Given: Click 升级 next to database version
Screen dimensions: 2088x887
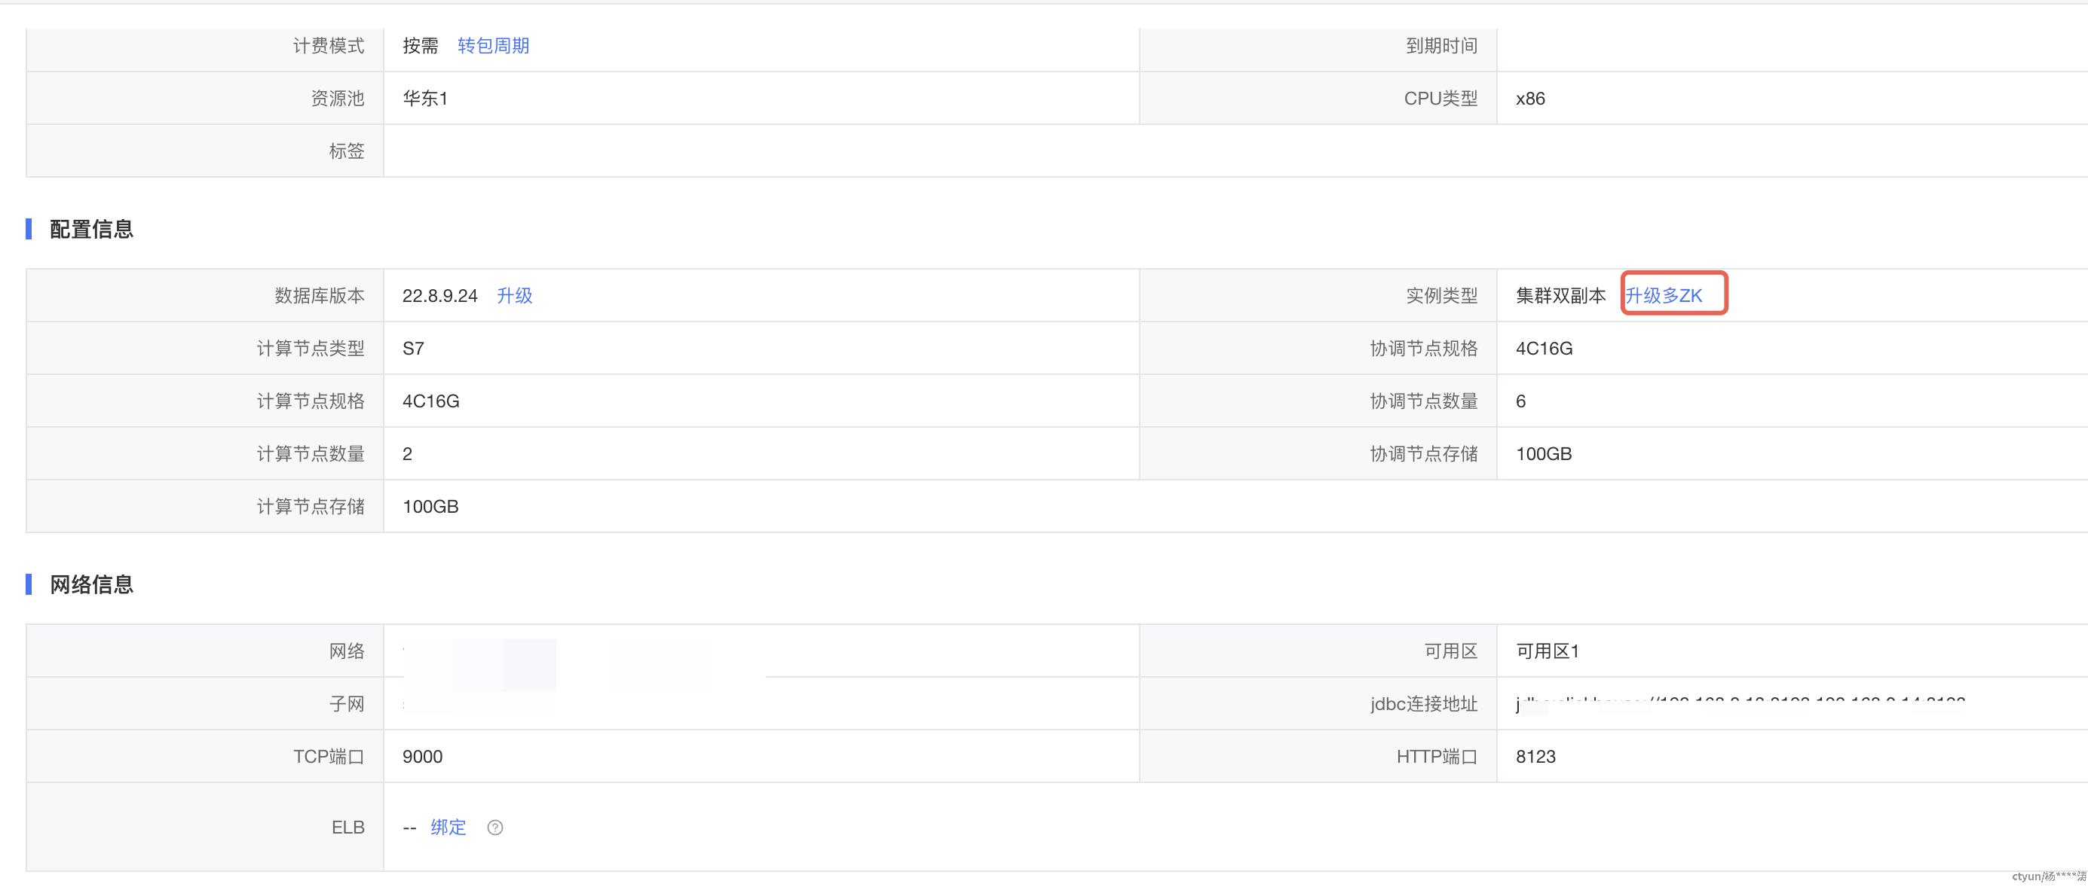Looking at the screenshot, I should [x=514, y=296].
